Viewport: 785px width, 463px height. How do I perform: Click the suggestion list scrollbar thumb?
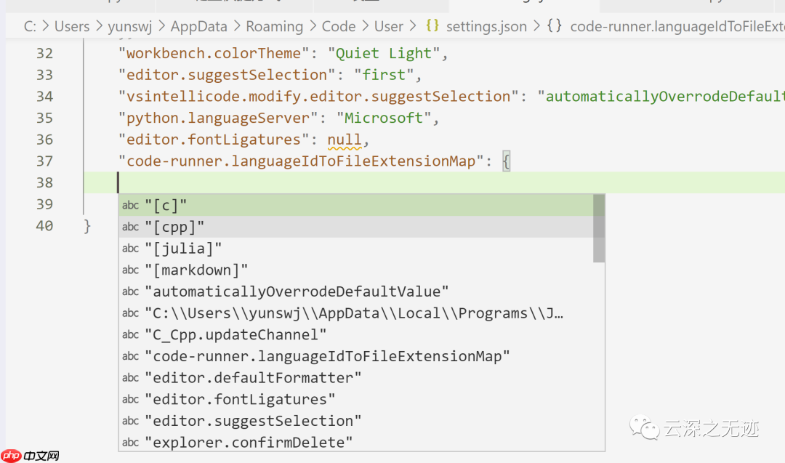point(599,228)
